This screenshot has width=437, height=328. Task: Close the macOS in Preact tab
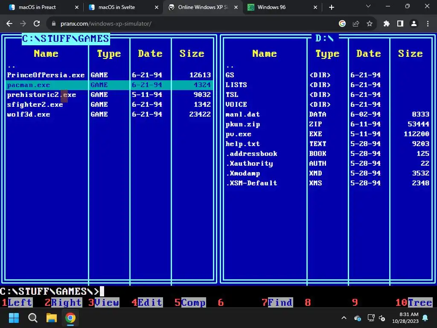(77, 7)
